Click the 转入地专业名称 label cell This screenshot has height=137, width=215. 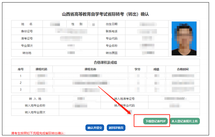pos(35,105)
